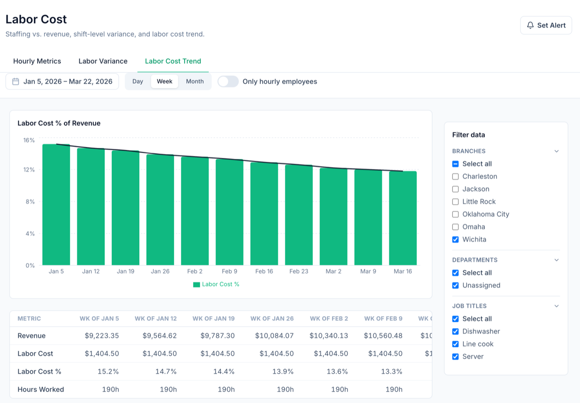
Task: Switch to the Hourly Metrics tab
Action: 37,61
